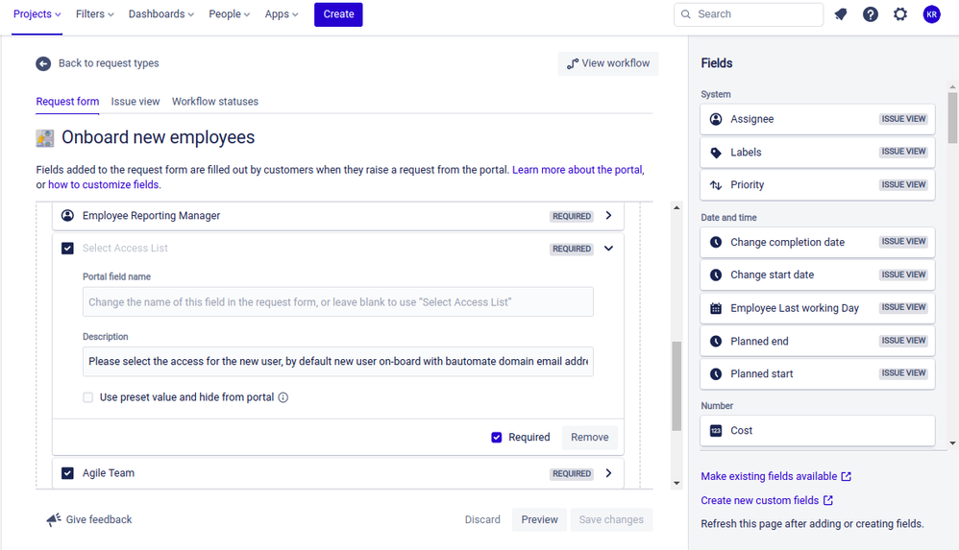Click the 'Date and time' section heading

[728, 218]
